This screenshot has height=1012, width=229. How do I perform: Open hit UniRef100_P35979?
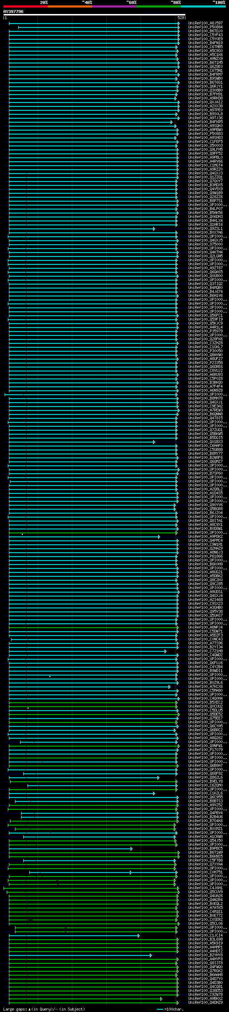click(x=205, y=331)
